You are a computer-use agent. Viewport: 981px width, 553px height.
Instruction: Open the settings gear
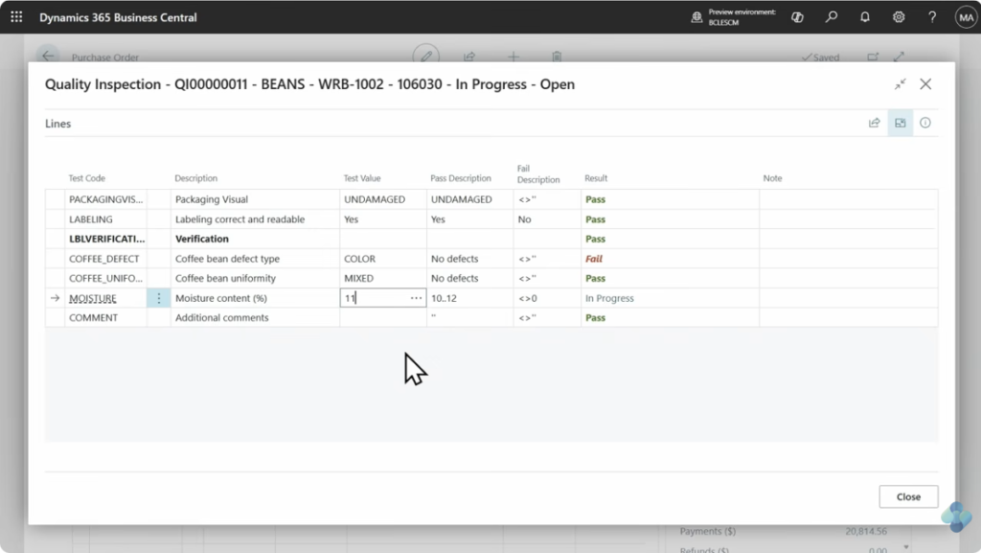pos(899,17)
